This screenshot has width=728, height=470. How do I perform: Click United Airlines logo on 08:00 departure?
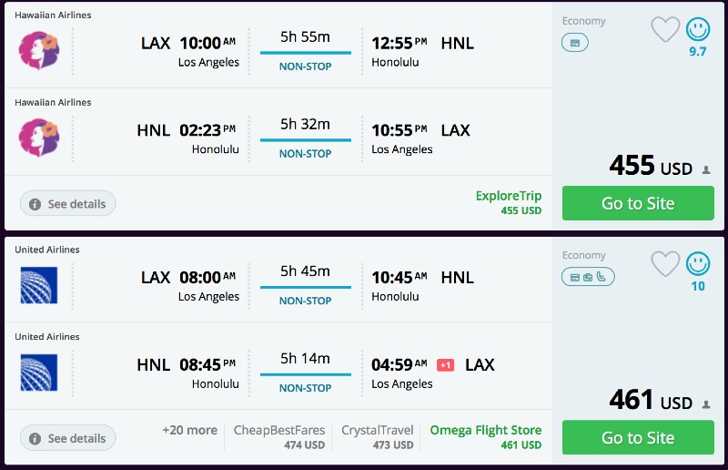38,285
